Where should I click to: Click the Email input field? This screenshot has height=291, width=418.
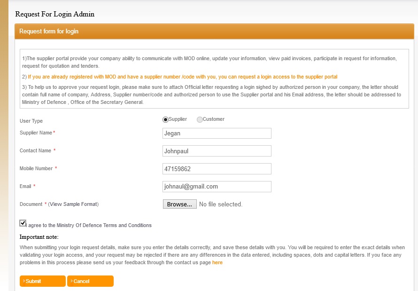click(x=217, y=187)
